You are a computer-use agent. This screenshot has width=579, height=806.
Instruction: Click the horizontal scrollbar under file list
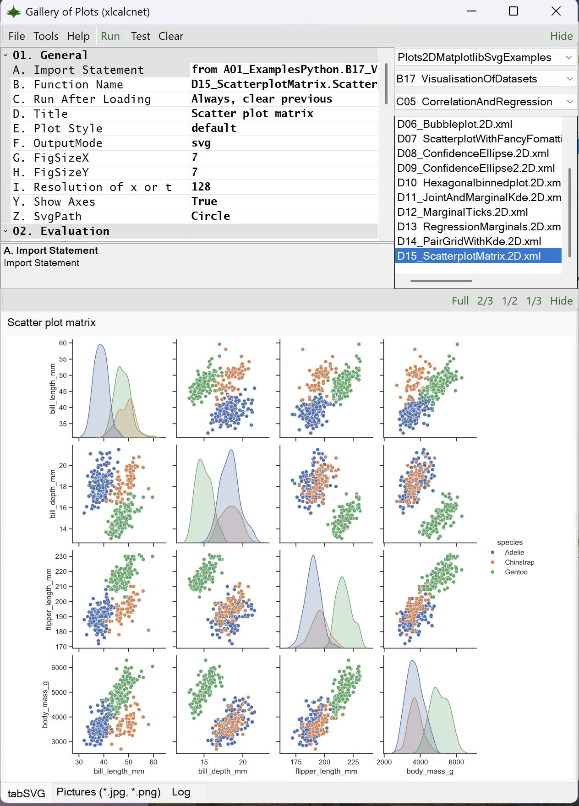pos(441,281)
